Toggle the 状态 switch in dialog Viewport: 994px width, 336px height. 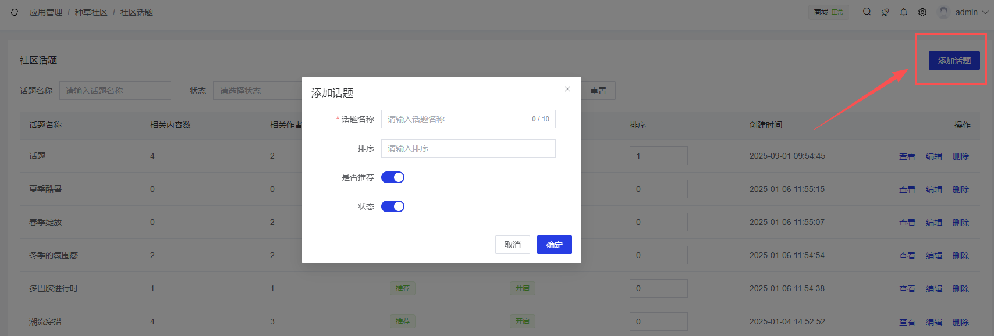pyautogui.click(x=393, y=206)
